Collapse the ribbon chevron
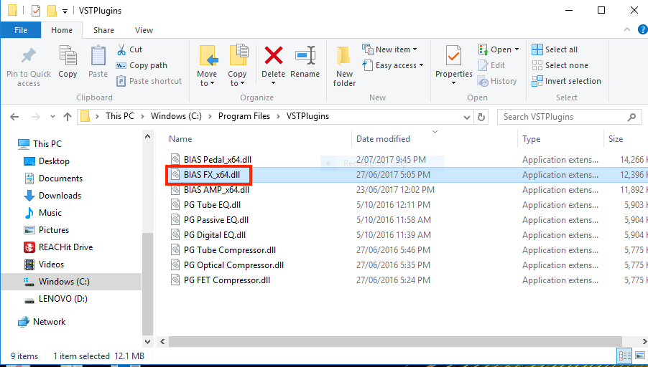This screenshot has width=648, height=367. (x=627, y=29)
